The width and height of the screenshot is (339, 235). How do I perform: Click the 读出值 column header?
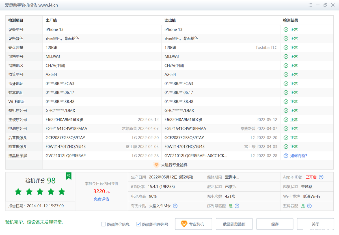pyautogui.click(x=170, y=20)
